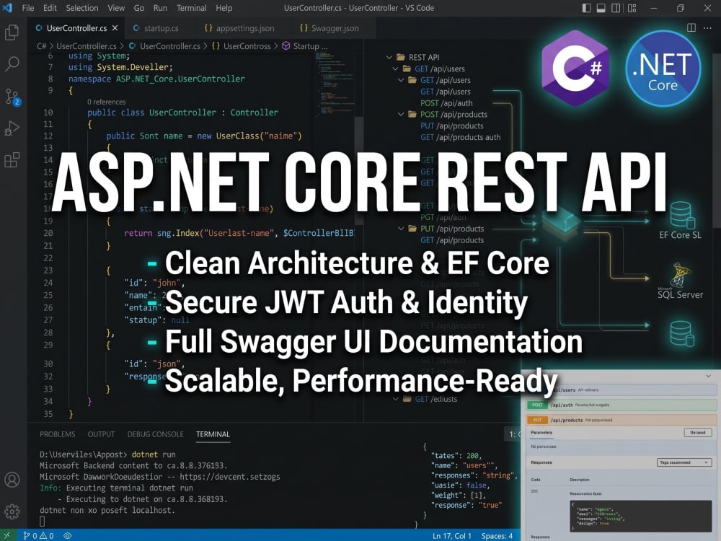Open the editor More Actions ellipsis
This screenshot has height=541, width=721.
[708, 27]
